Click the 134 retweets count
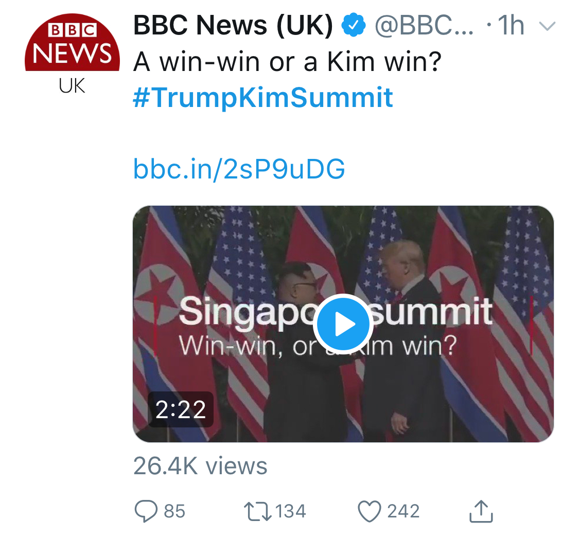The image size is (579, 538). click(x=291, y=511)
